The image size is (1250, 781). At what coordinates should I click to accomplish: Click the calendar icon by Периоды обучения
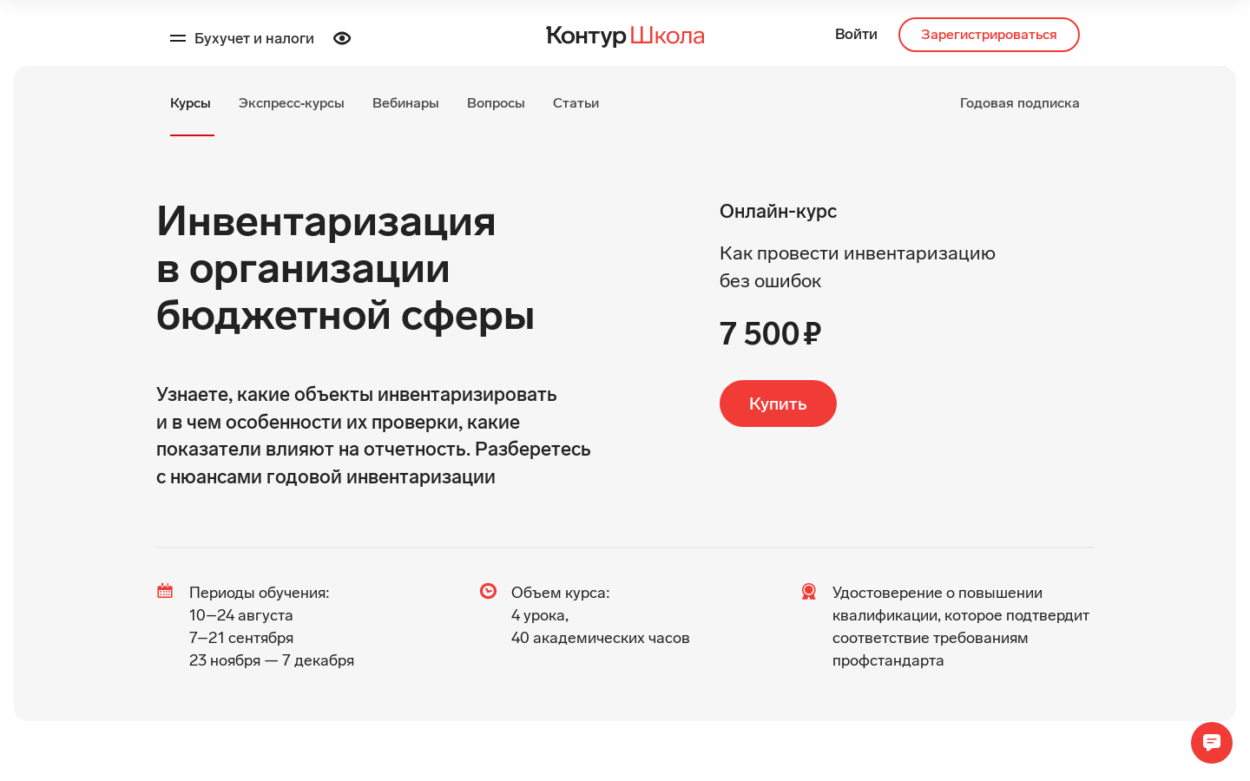click(165, 591)
